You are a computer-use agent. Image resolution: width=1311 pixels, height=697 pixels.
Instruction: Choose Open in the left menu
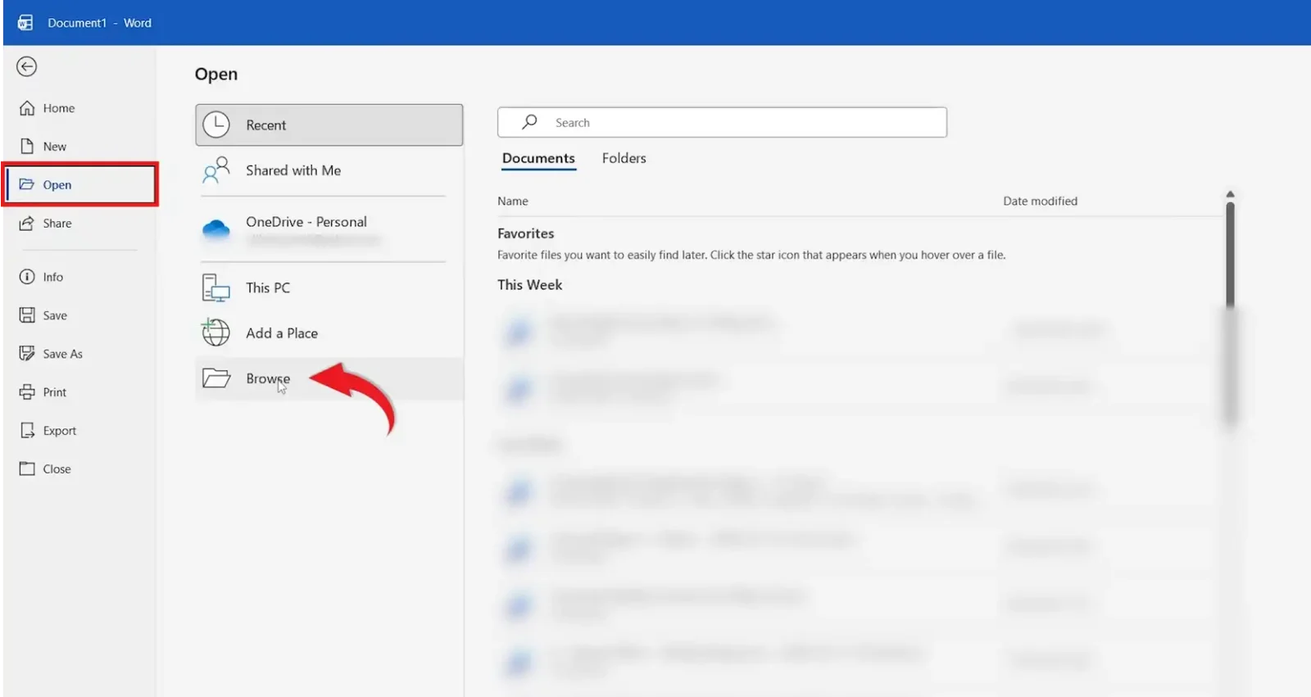[79, 184]
